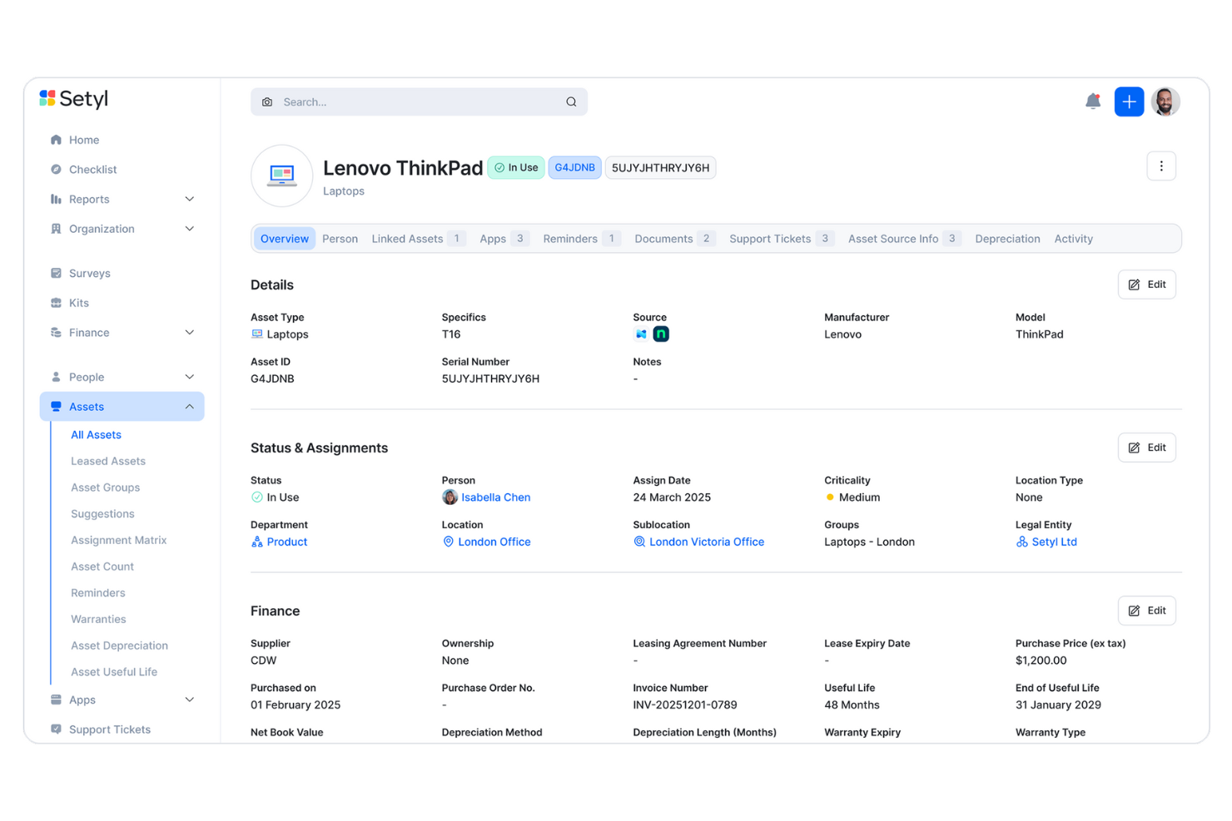Click the Edit button in the Details section
This screenshot has width=1232, height=821.
tap(1146, 284)
